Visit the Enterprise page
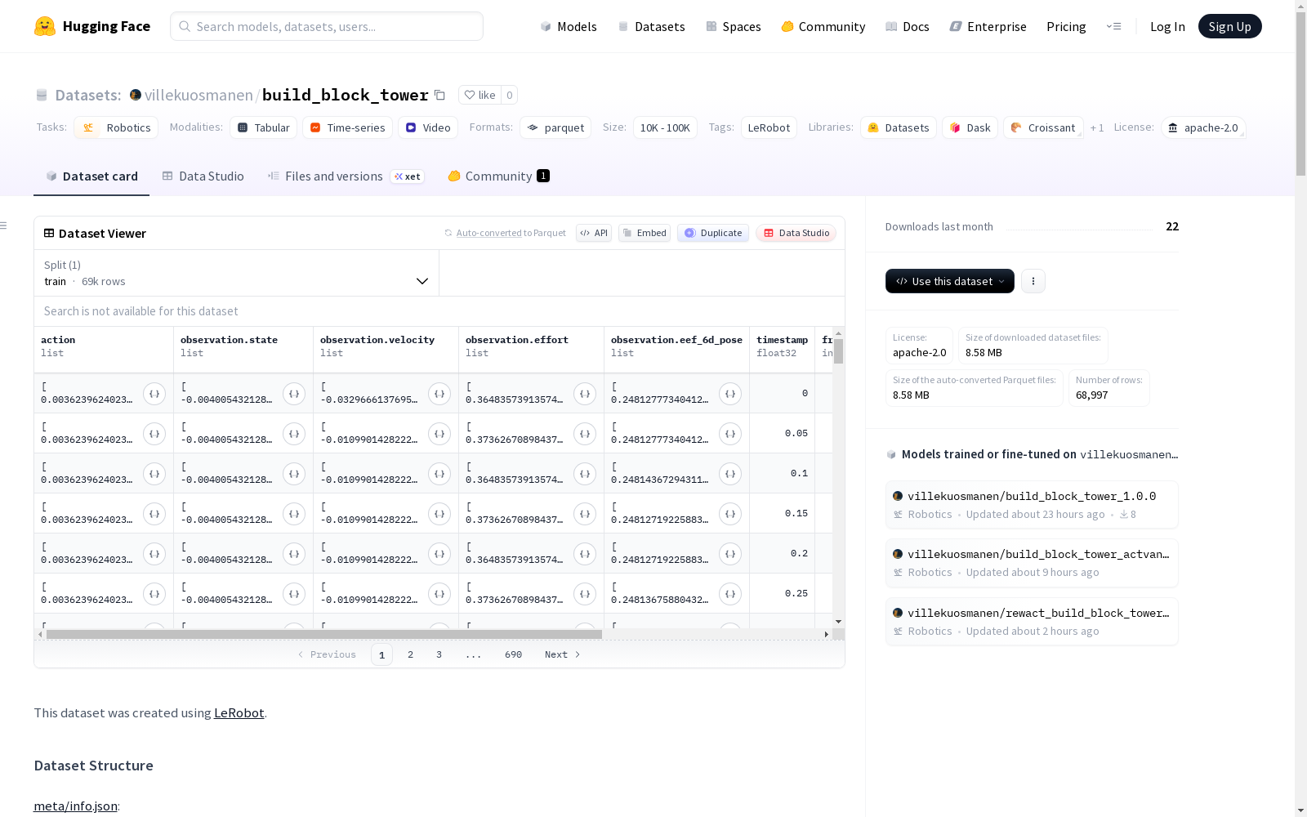Screen dimensions: 1307x817 pyautogui.click(x=988, y=26)
